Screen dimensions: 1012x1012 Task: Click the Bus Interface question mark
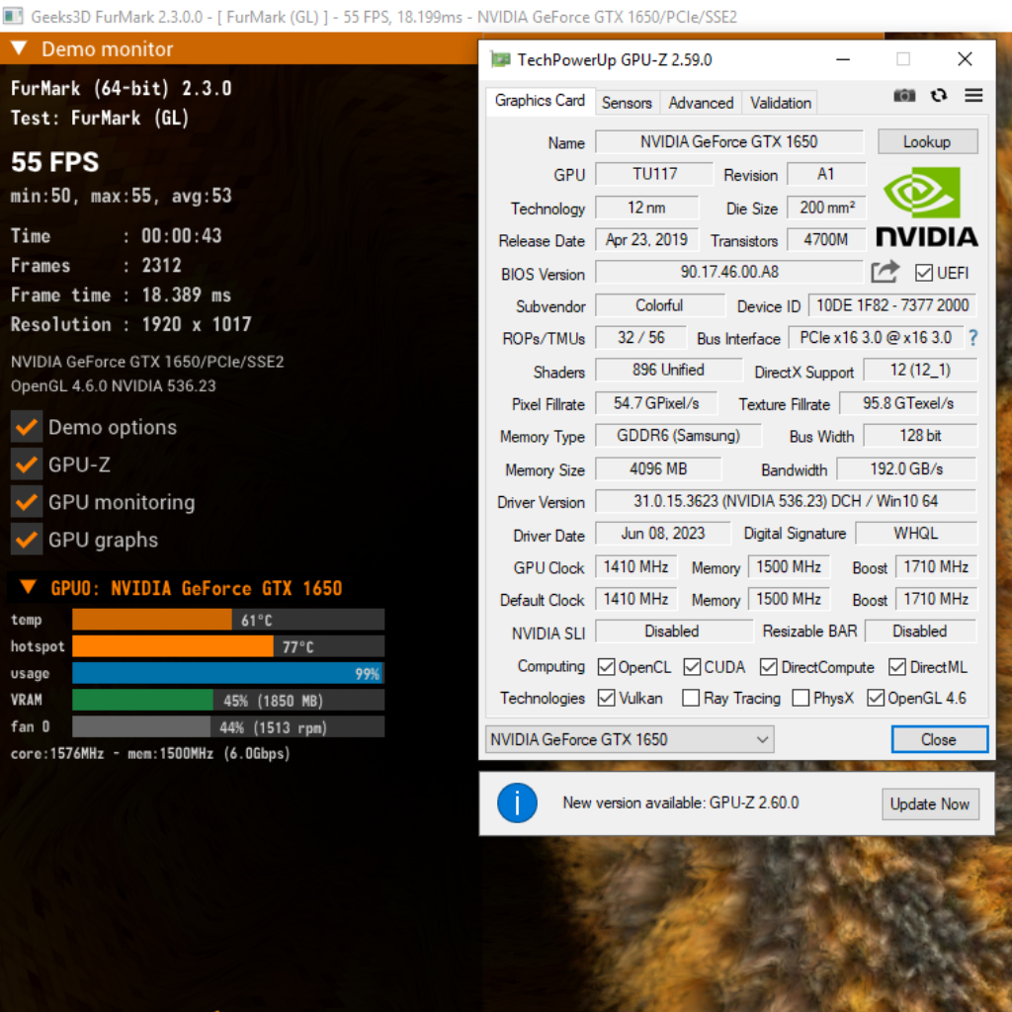click(972, 338)
